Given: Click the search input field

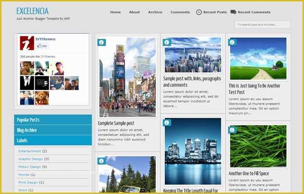Looking at the screenshot, I should click(263, 25).
